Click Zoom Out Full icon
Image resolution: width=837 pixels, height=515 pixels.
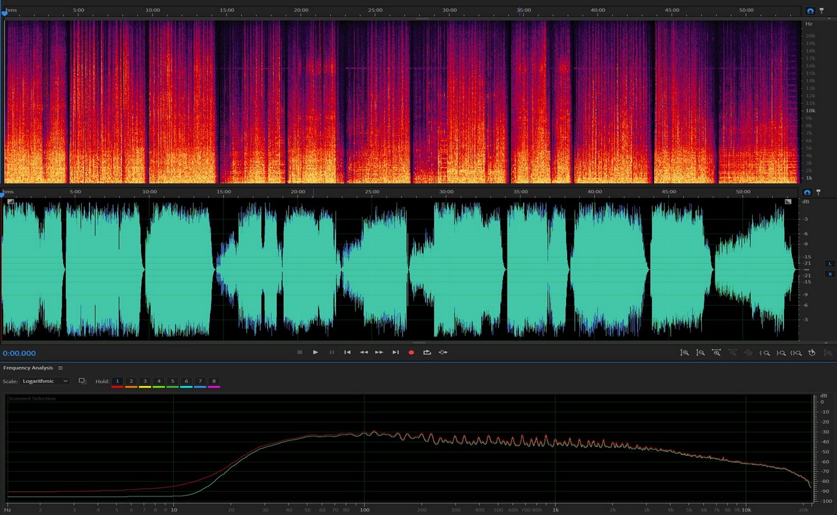click(x=748, y=353)
